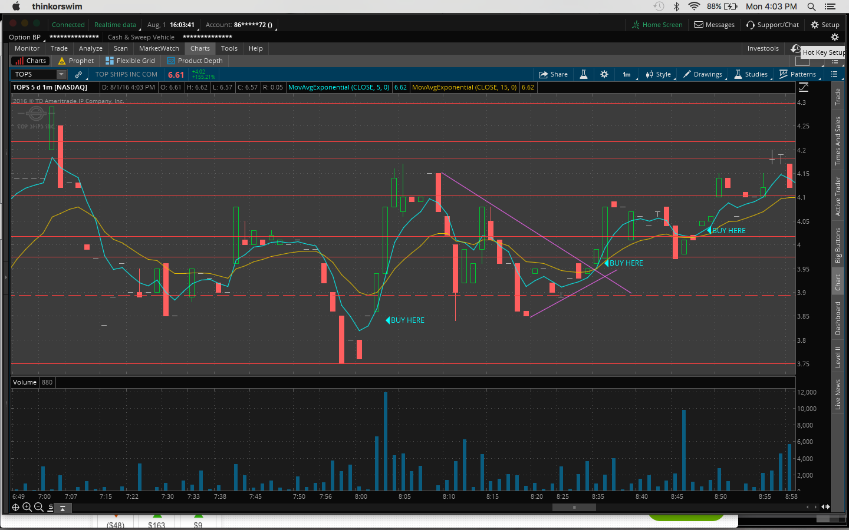Click the TOPS symbol input field
Screen dimensions: 849x530
[x=34, y=74]
